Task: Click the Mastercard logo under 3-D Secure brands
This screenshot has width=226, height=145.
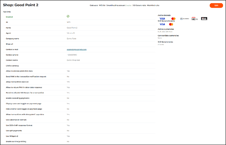Action: [171, 25]
